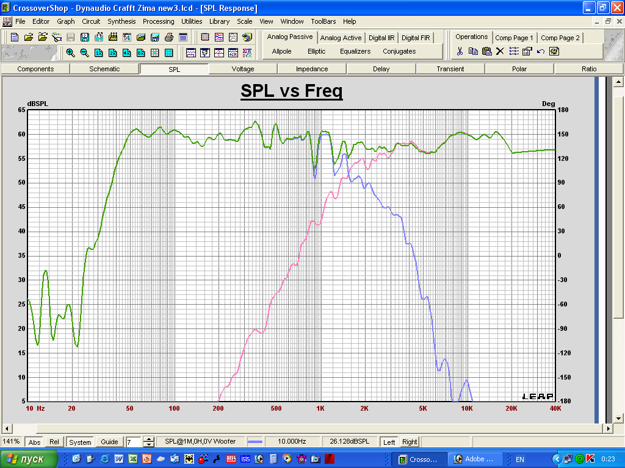Open the Synthesis menu
This screenshot has width=625, height=468.
pos(121,21)
